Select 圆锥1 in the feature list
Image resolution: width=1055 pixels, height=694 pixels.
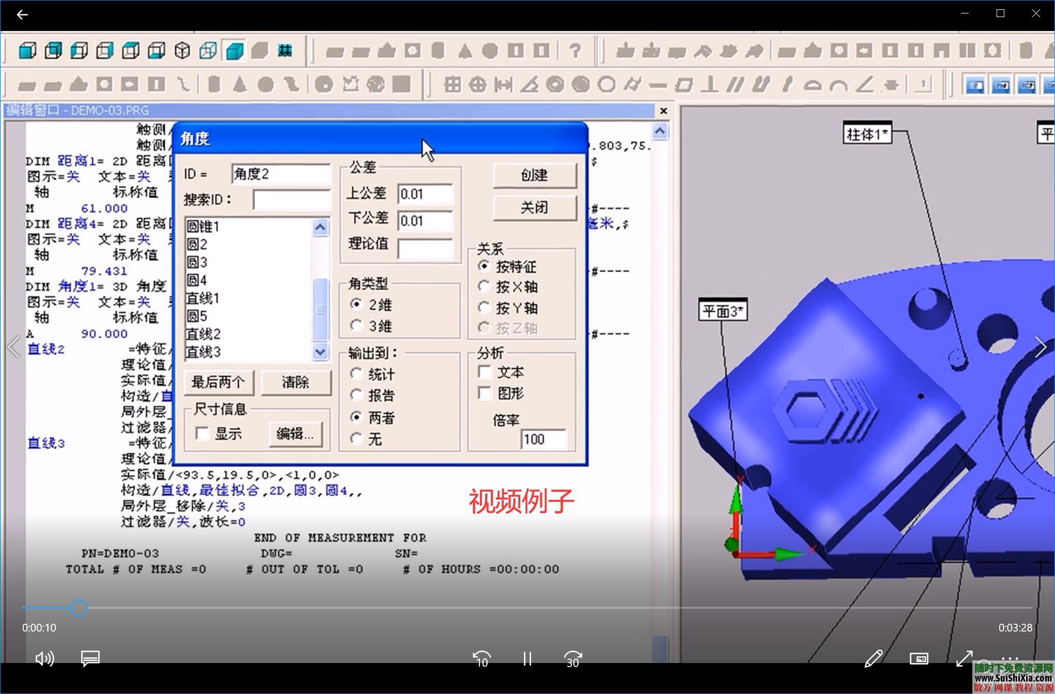[203, 226]
